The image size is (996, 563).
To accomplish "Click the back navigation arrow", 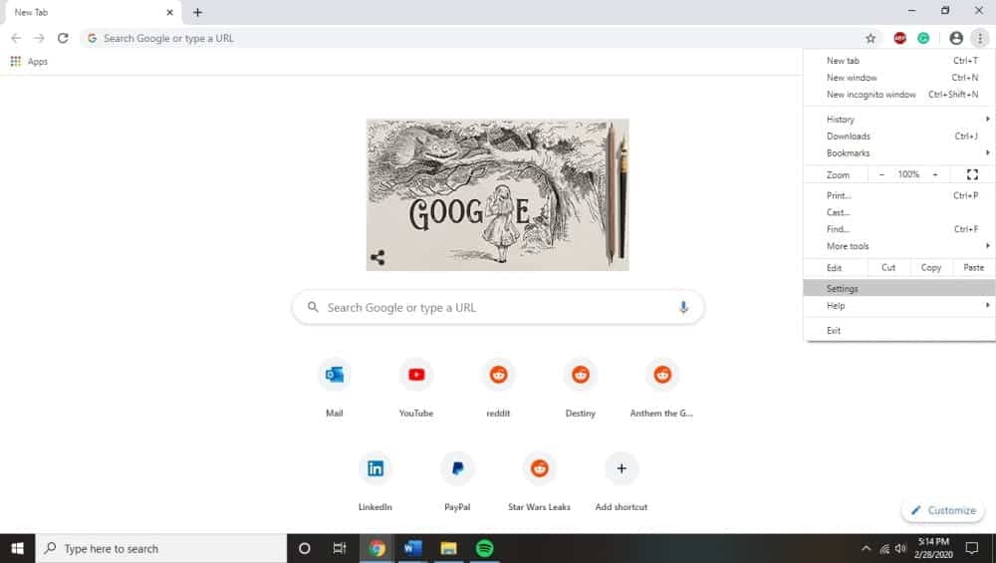I will tap(16, 38).
